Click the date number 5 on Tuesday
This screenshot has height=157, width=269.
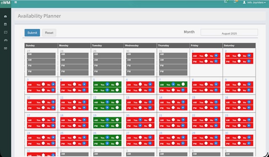tap(94, 80)
